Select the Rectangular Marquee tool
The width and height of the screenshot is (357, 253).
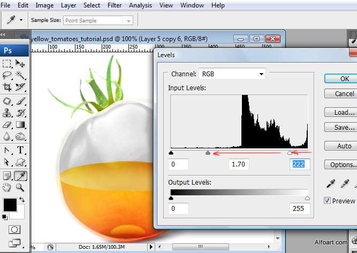[7, 64]
